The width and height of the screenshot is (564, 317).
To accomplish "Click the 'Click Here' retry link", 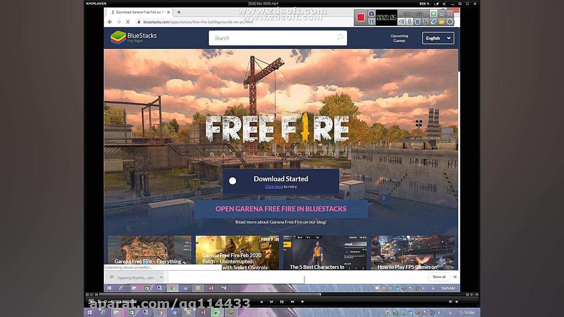I will (x=274, y=186).
